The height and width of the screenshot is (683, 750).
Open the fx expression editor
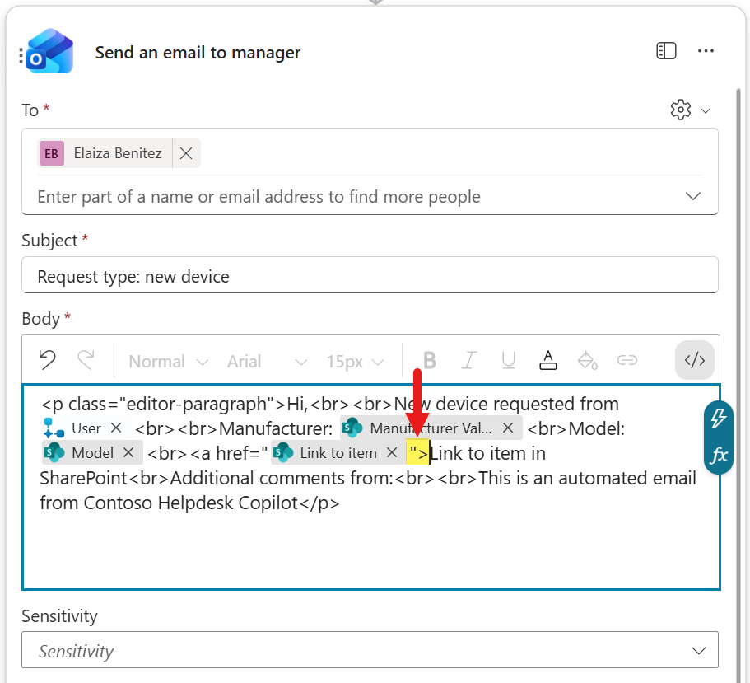[719, 455]
